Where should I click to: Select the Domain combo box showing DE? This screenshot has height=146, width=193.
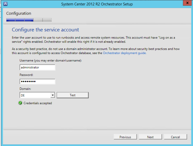tap(35, 95)
